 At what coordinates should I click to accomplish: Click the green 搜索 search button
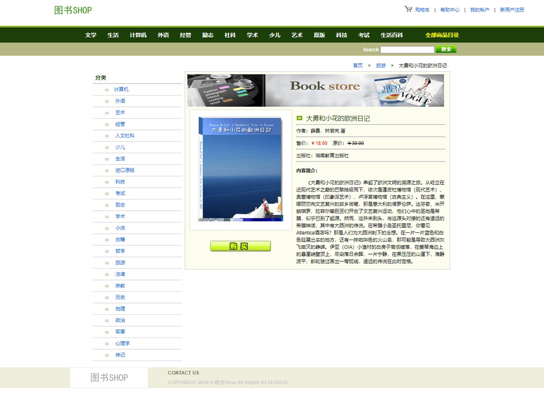(x=446, y=49)
